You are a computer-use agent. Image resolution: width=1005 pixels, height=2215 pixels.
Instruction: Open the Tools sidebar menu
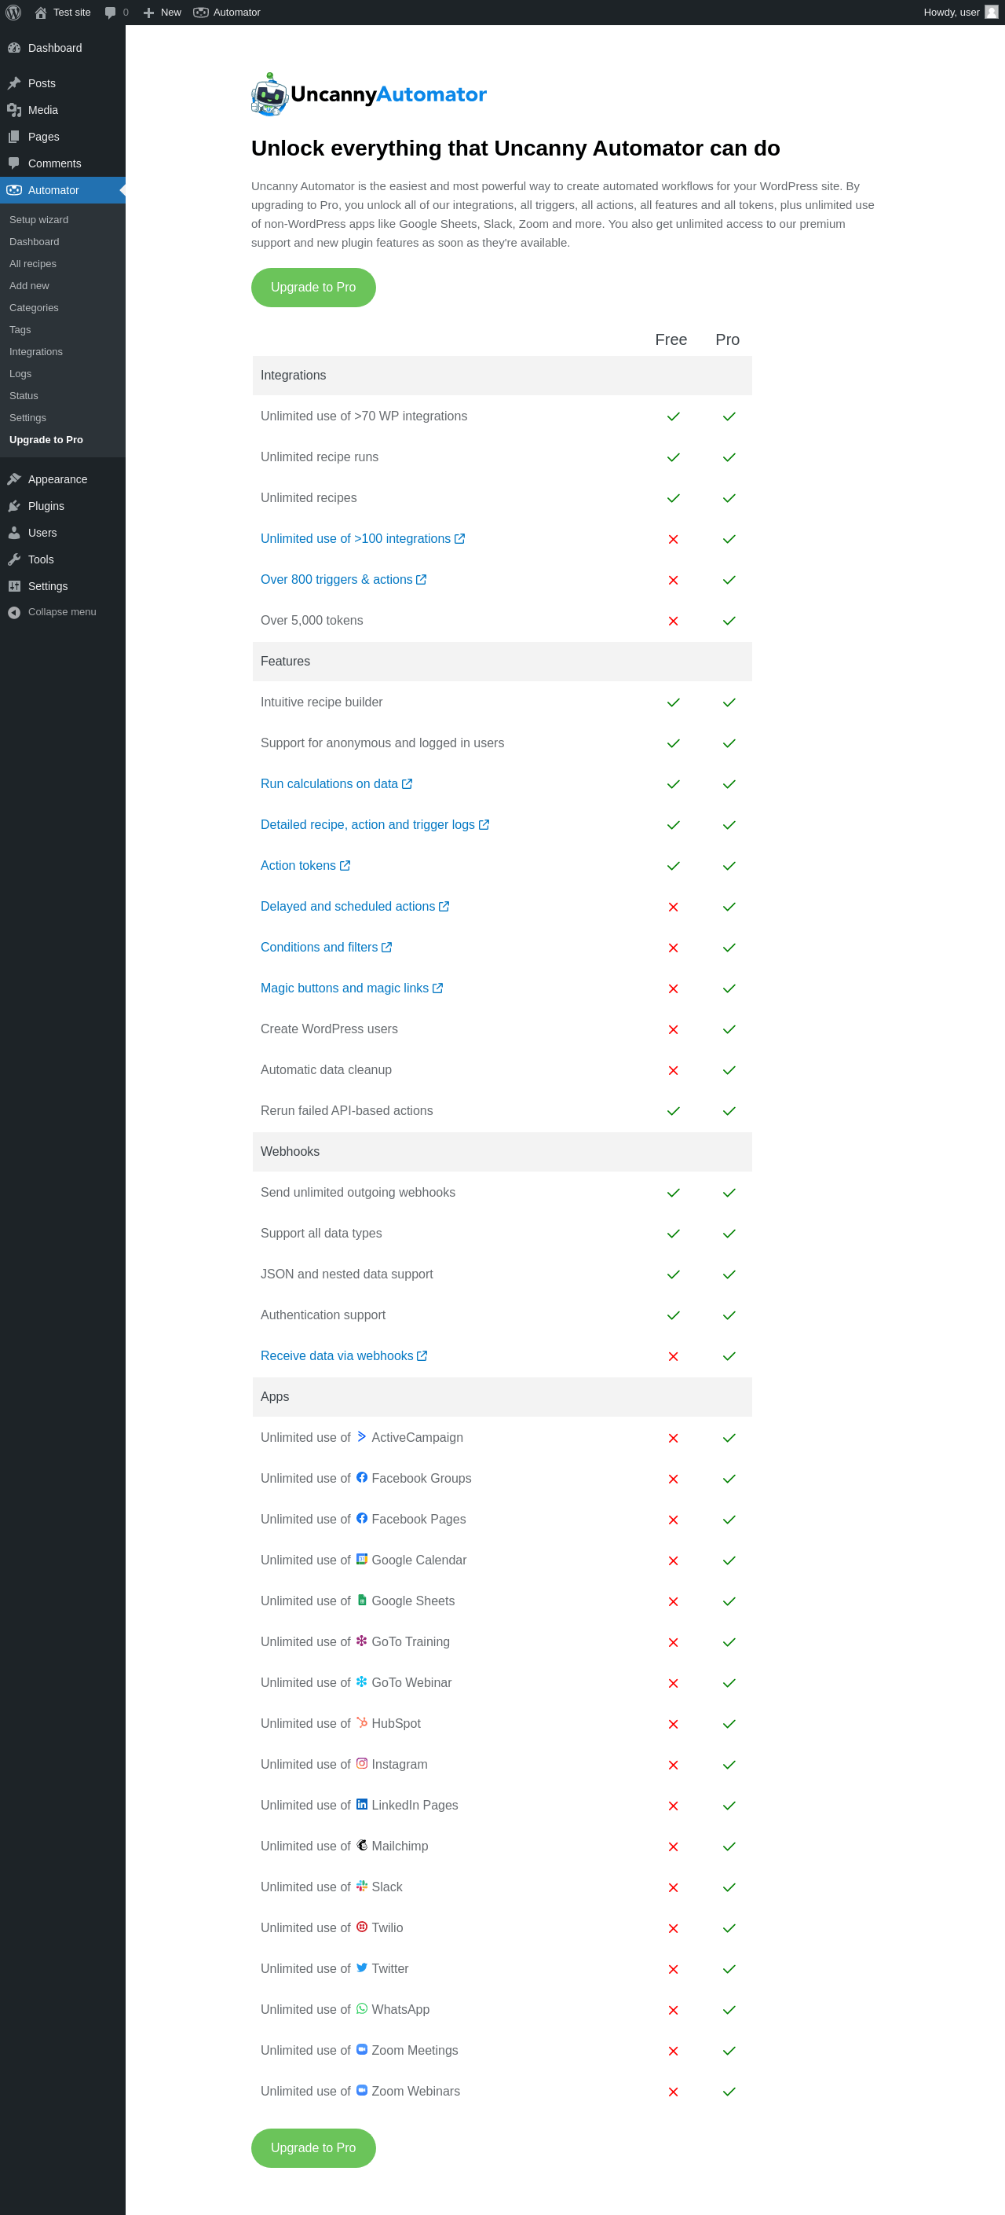(x=40, y=559)
